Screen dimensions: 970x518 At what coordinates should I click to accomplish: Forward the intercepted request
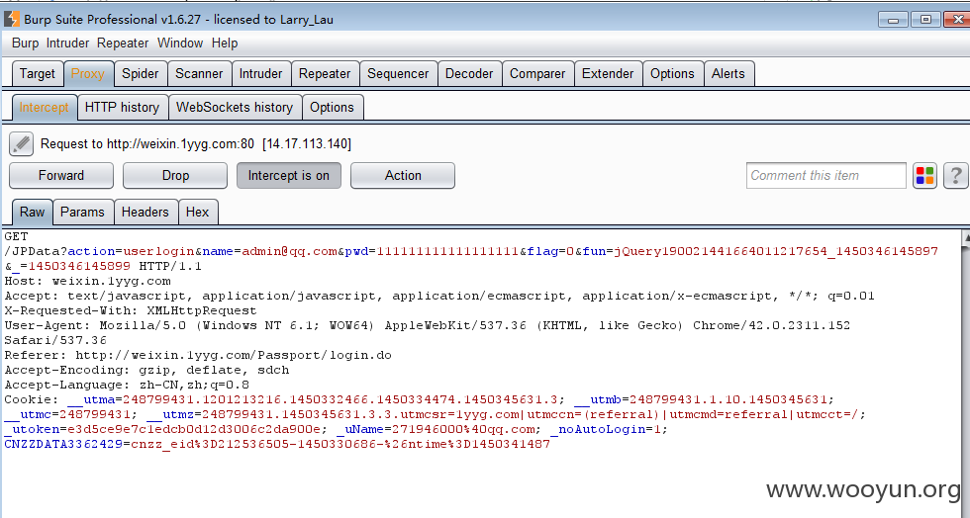pos(61,176)
